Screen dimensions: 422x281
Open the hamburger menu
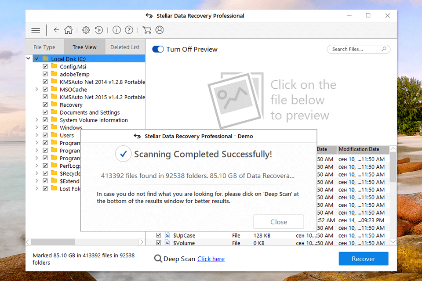point(36,30)
